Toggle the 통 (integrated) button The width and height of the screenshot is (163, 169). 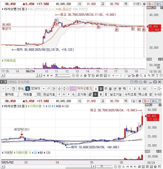coord(28,89)
